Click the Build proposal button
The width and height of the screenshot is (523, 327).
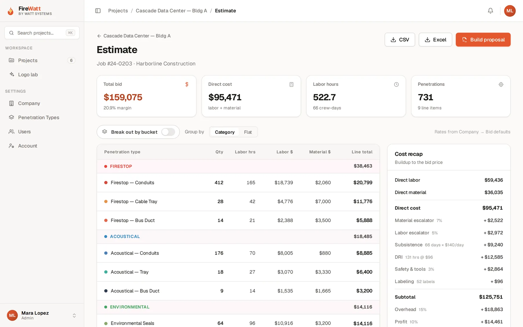483,40
